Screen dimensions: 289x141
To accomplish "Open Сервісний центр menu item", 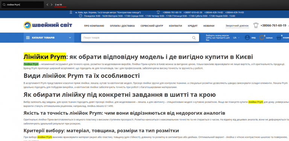I will [x=152, y=26].
